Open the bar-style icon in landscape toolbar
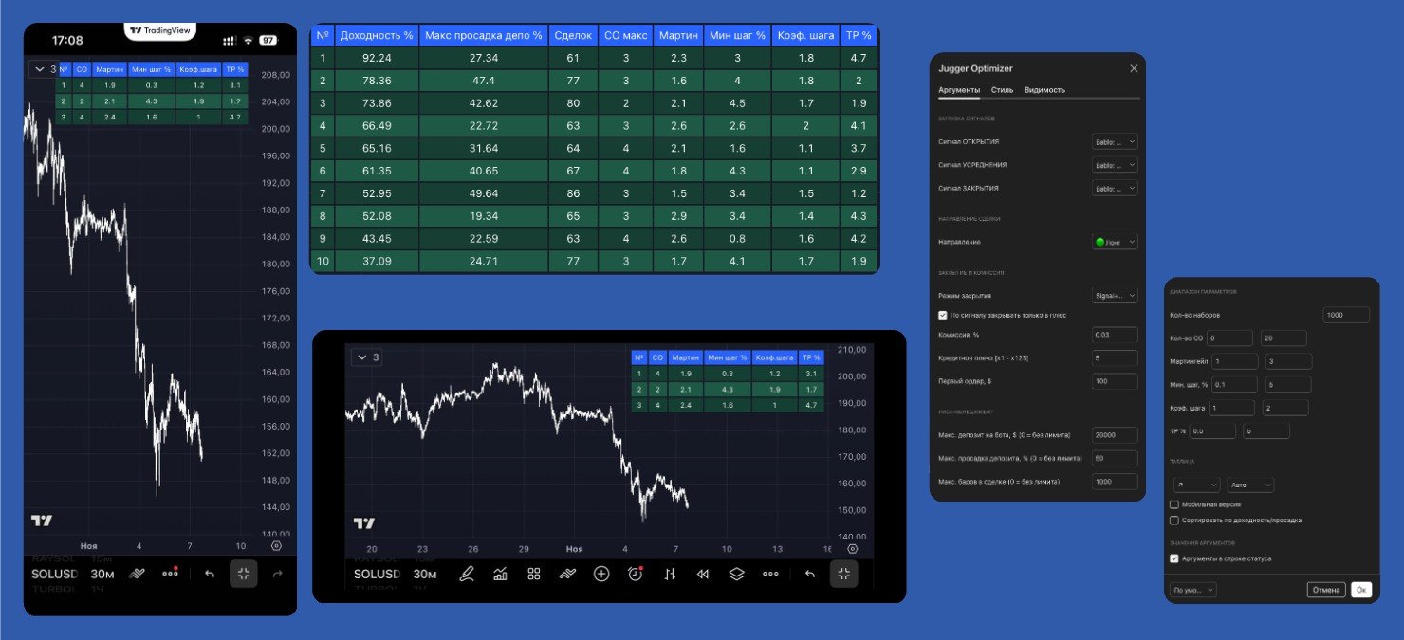Viewport: 1404px width, 640px height. 670,574
